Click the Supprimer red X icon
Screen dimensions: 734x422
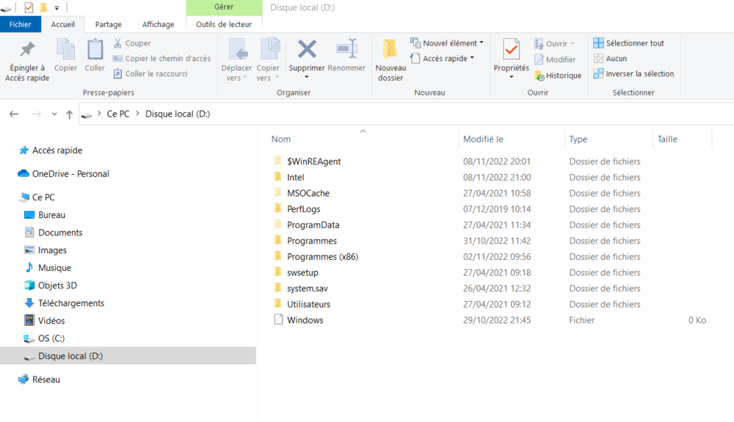307,50
